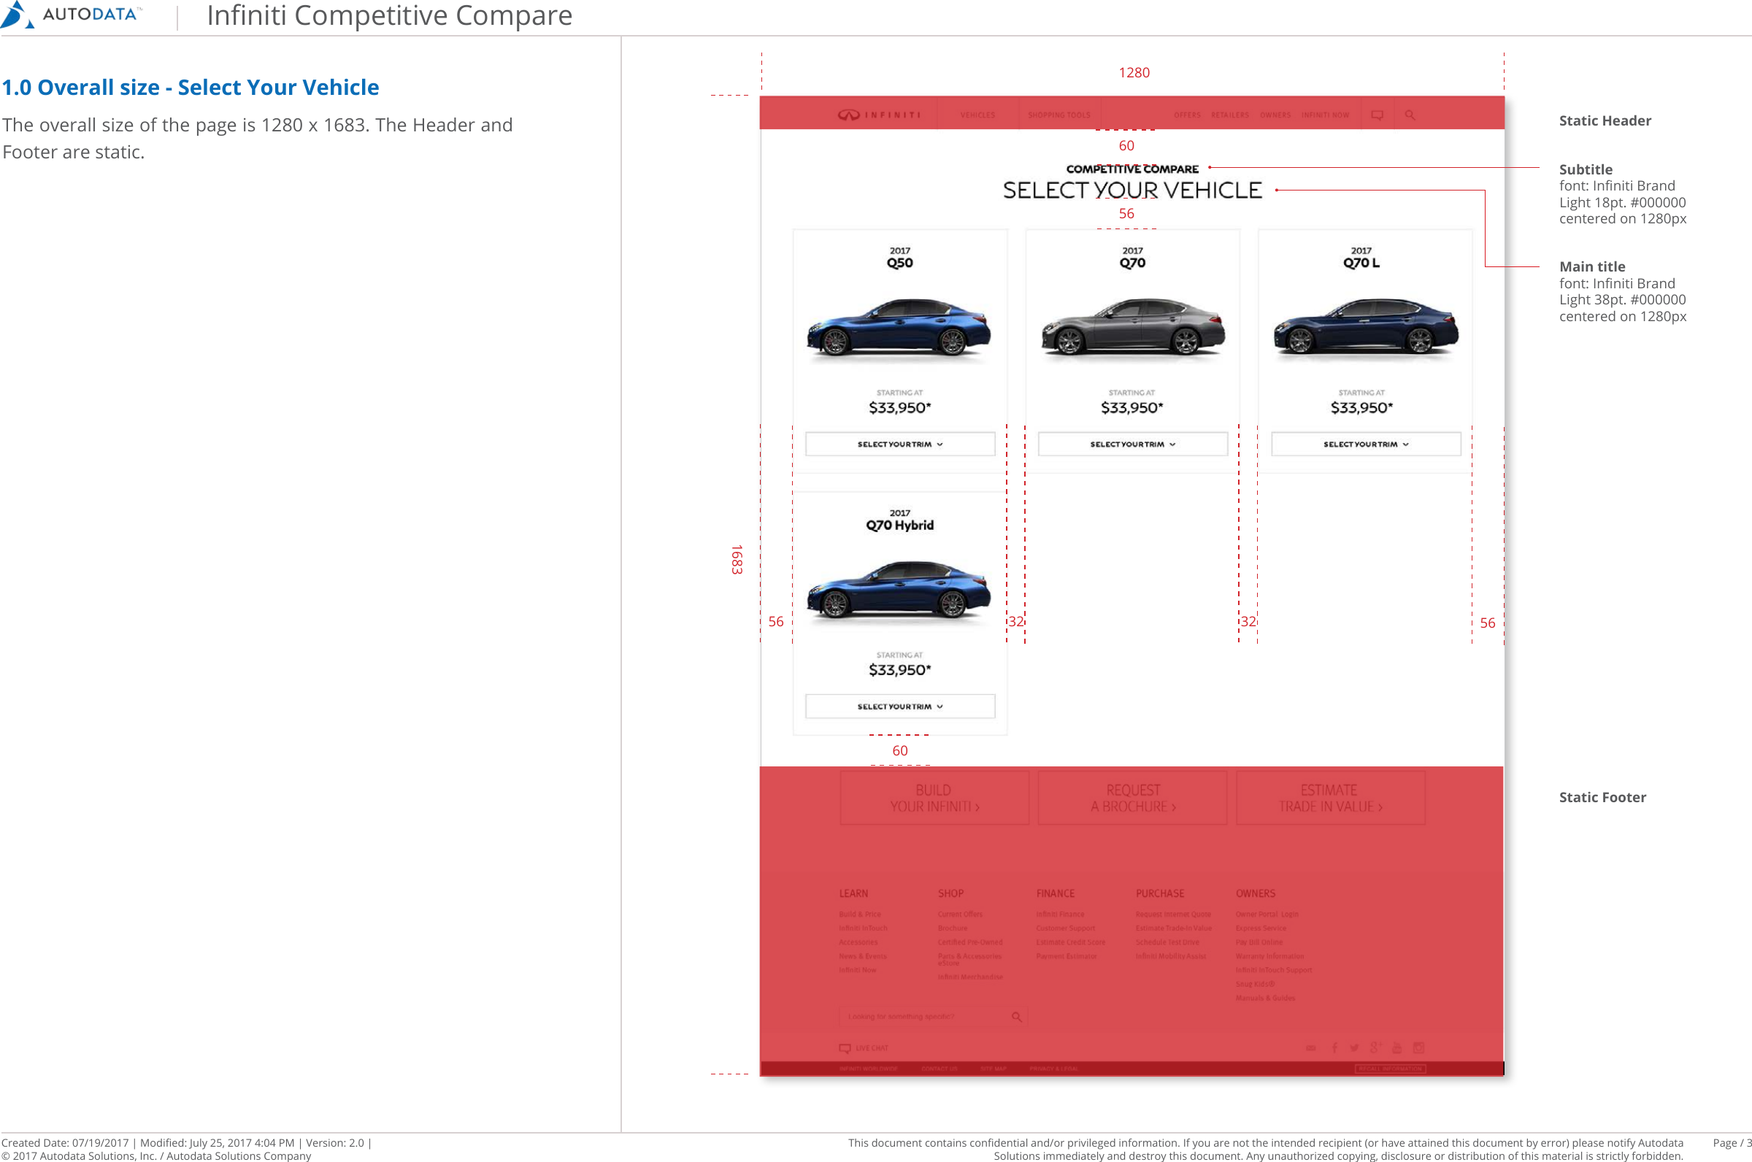Click the footer search magnifier icon
Viewport: 1752px width, 1162px height.
[1017, 1016]
